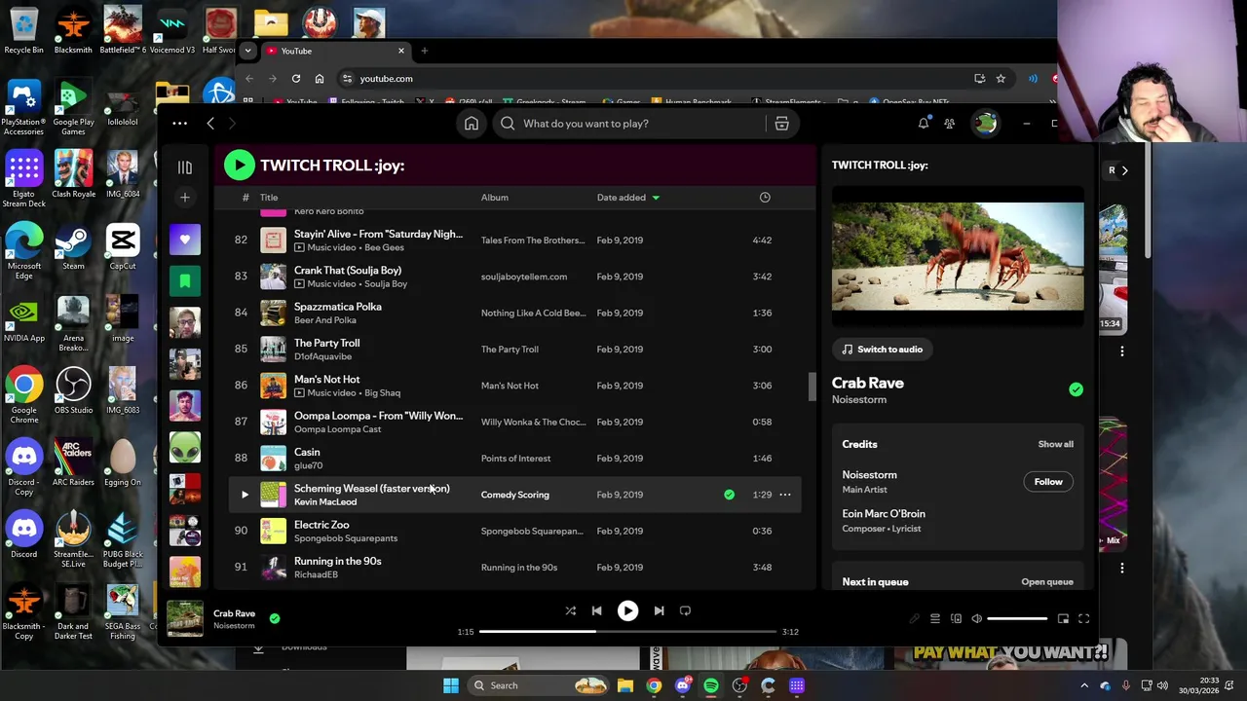This screenshot has height=701, width=1247.
Task: Play the TWITCH TROLL playlist
Action: (239, 166)
